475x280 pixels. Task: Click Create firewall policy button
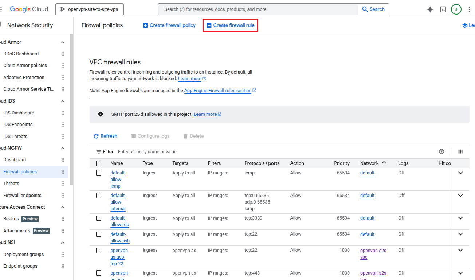pos(169,25)
